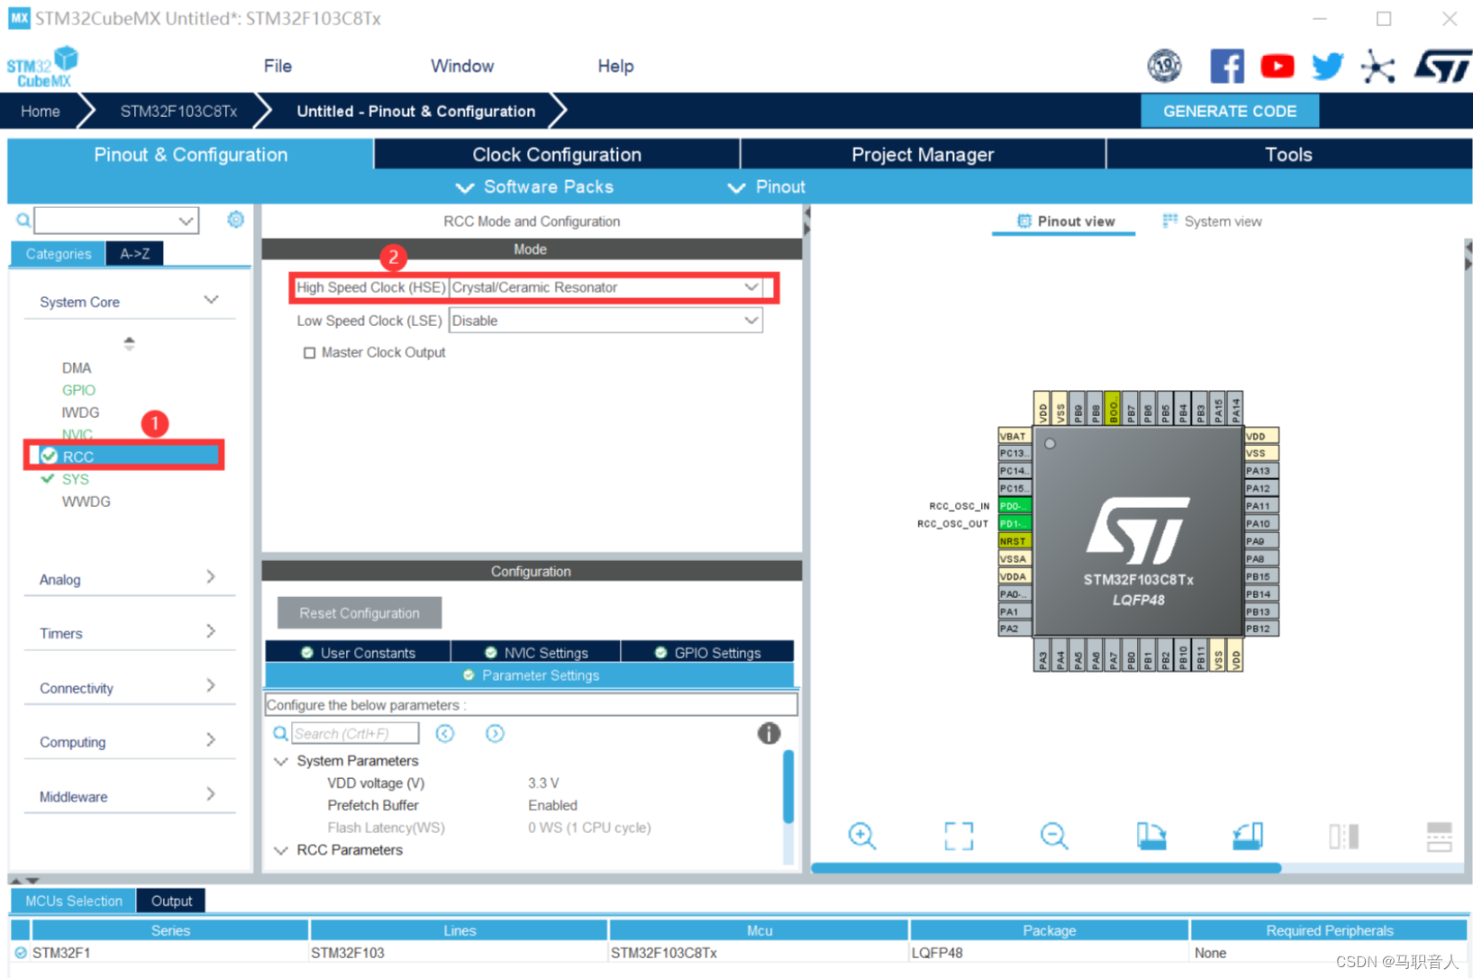Open the File menu

click(x=277, y=66)
